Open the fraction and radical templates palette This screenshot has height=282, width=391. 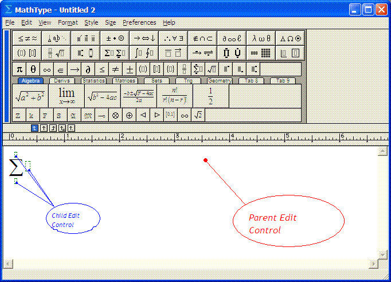(x=56, y=53)
